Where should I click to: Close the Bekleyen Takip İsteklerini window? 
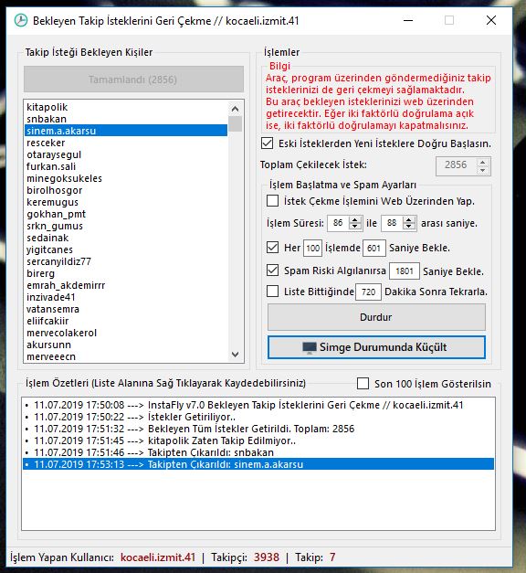point(491,20)
